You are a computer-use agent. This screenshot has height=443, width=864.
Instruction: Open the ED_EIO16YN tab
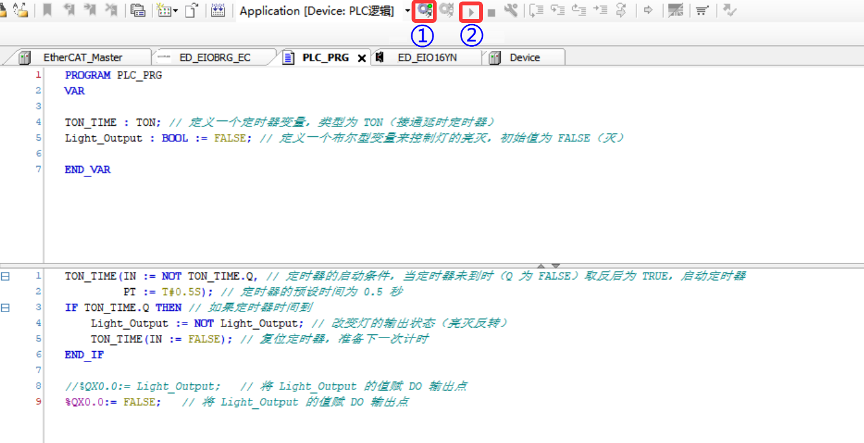[x=427, y=57]
